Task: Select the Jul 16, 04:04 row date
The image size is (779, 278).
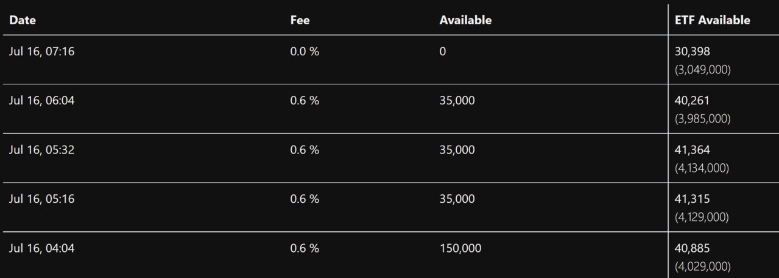Action: [41, 248]
